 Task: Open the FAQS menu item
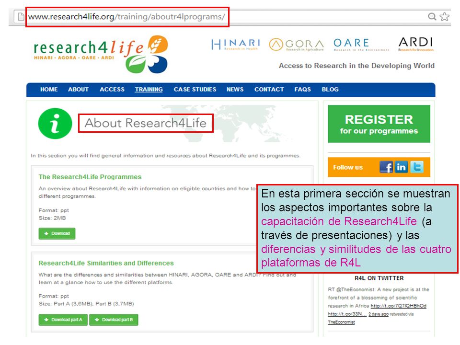[302, 90]
